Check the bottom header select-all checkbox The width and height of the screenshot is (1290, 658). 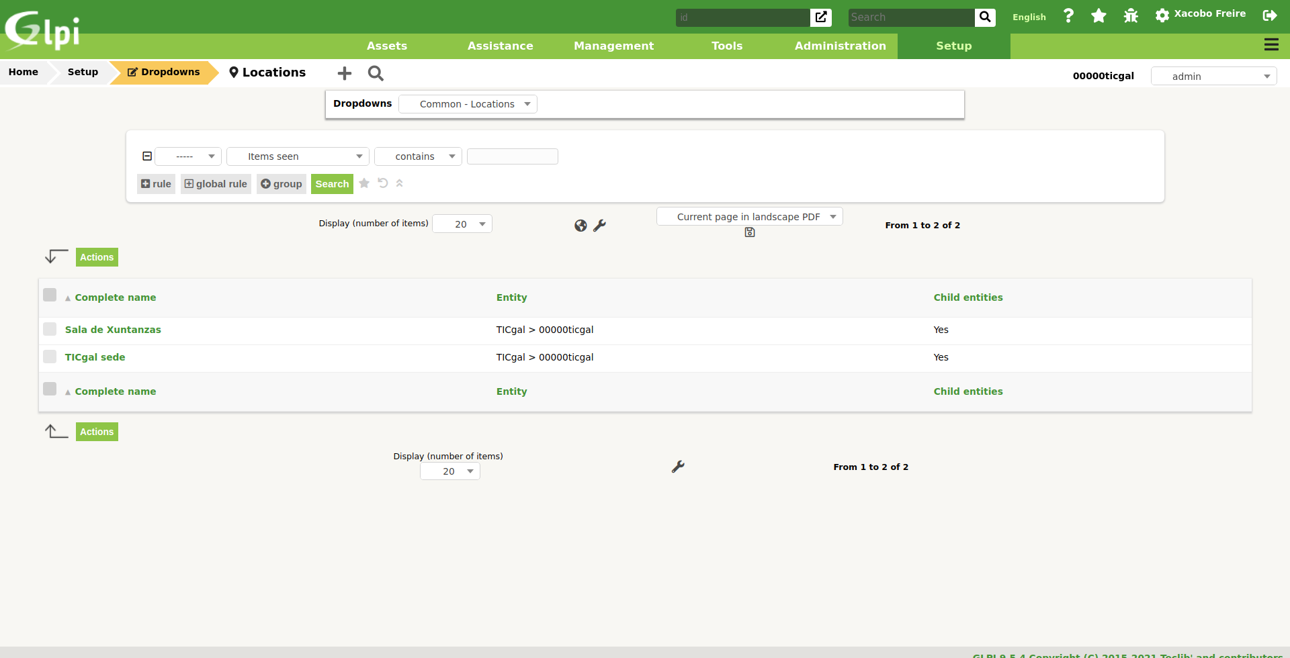coord(50,389)
